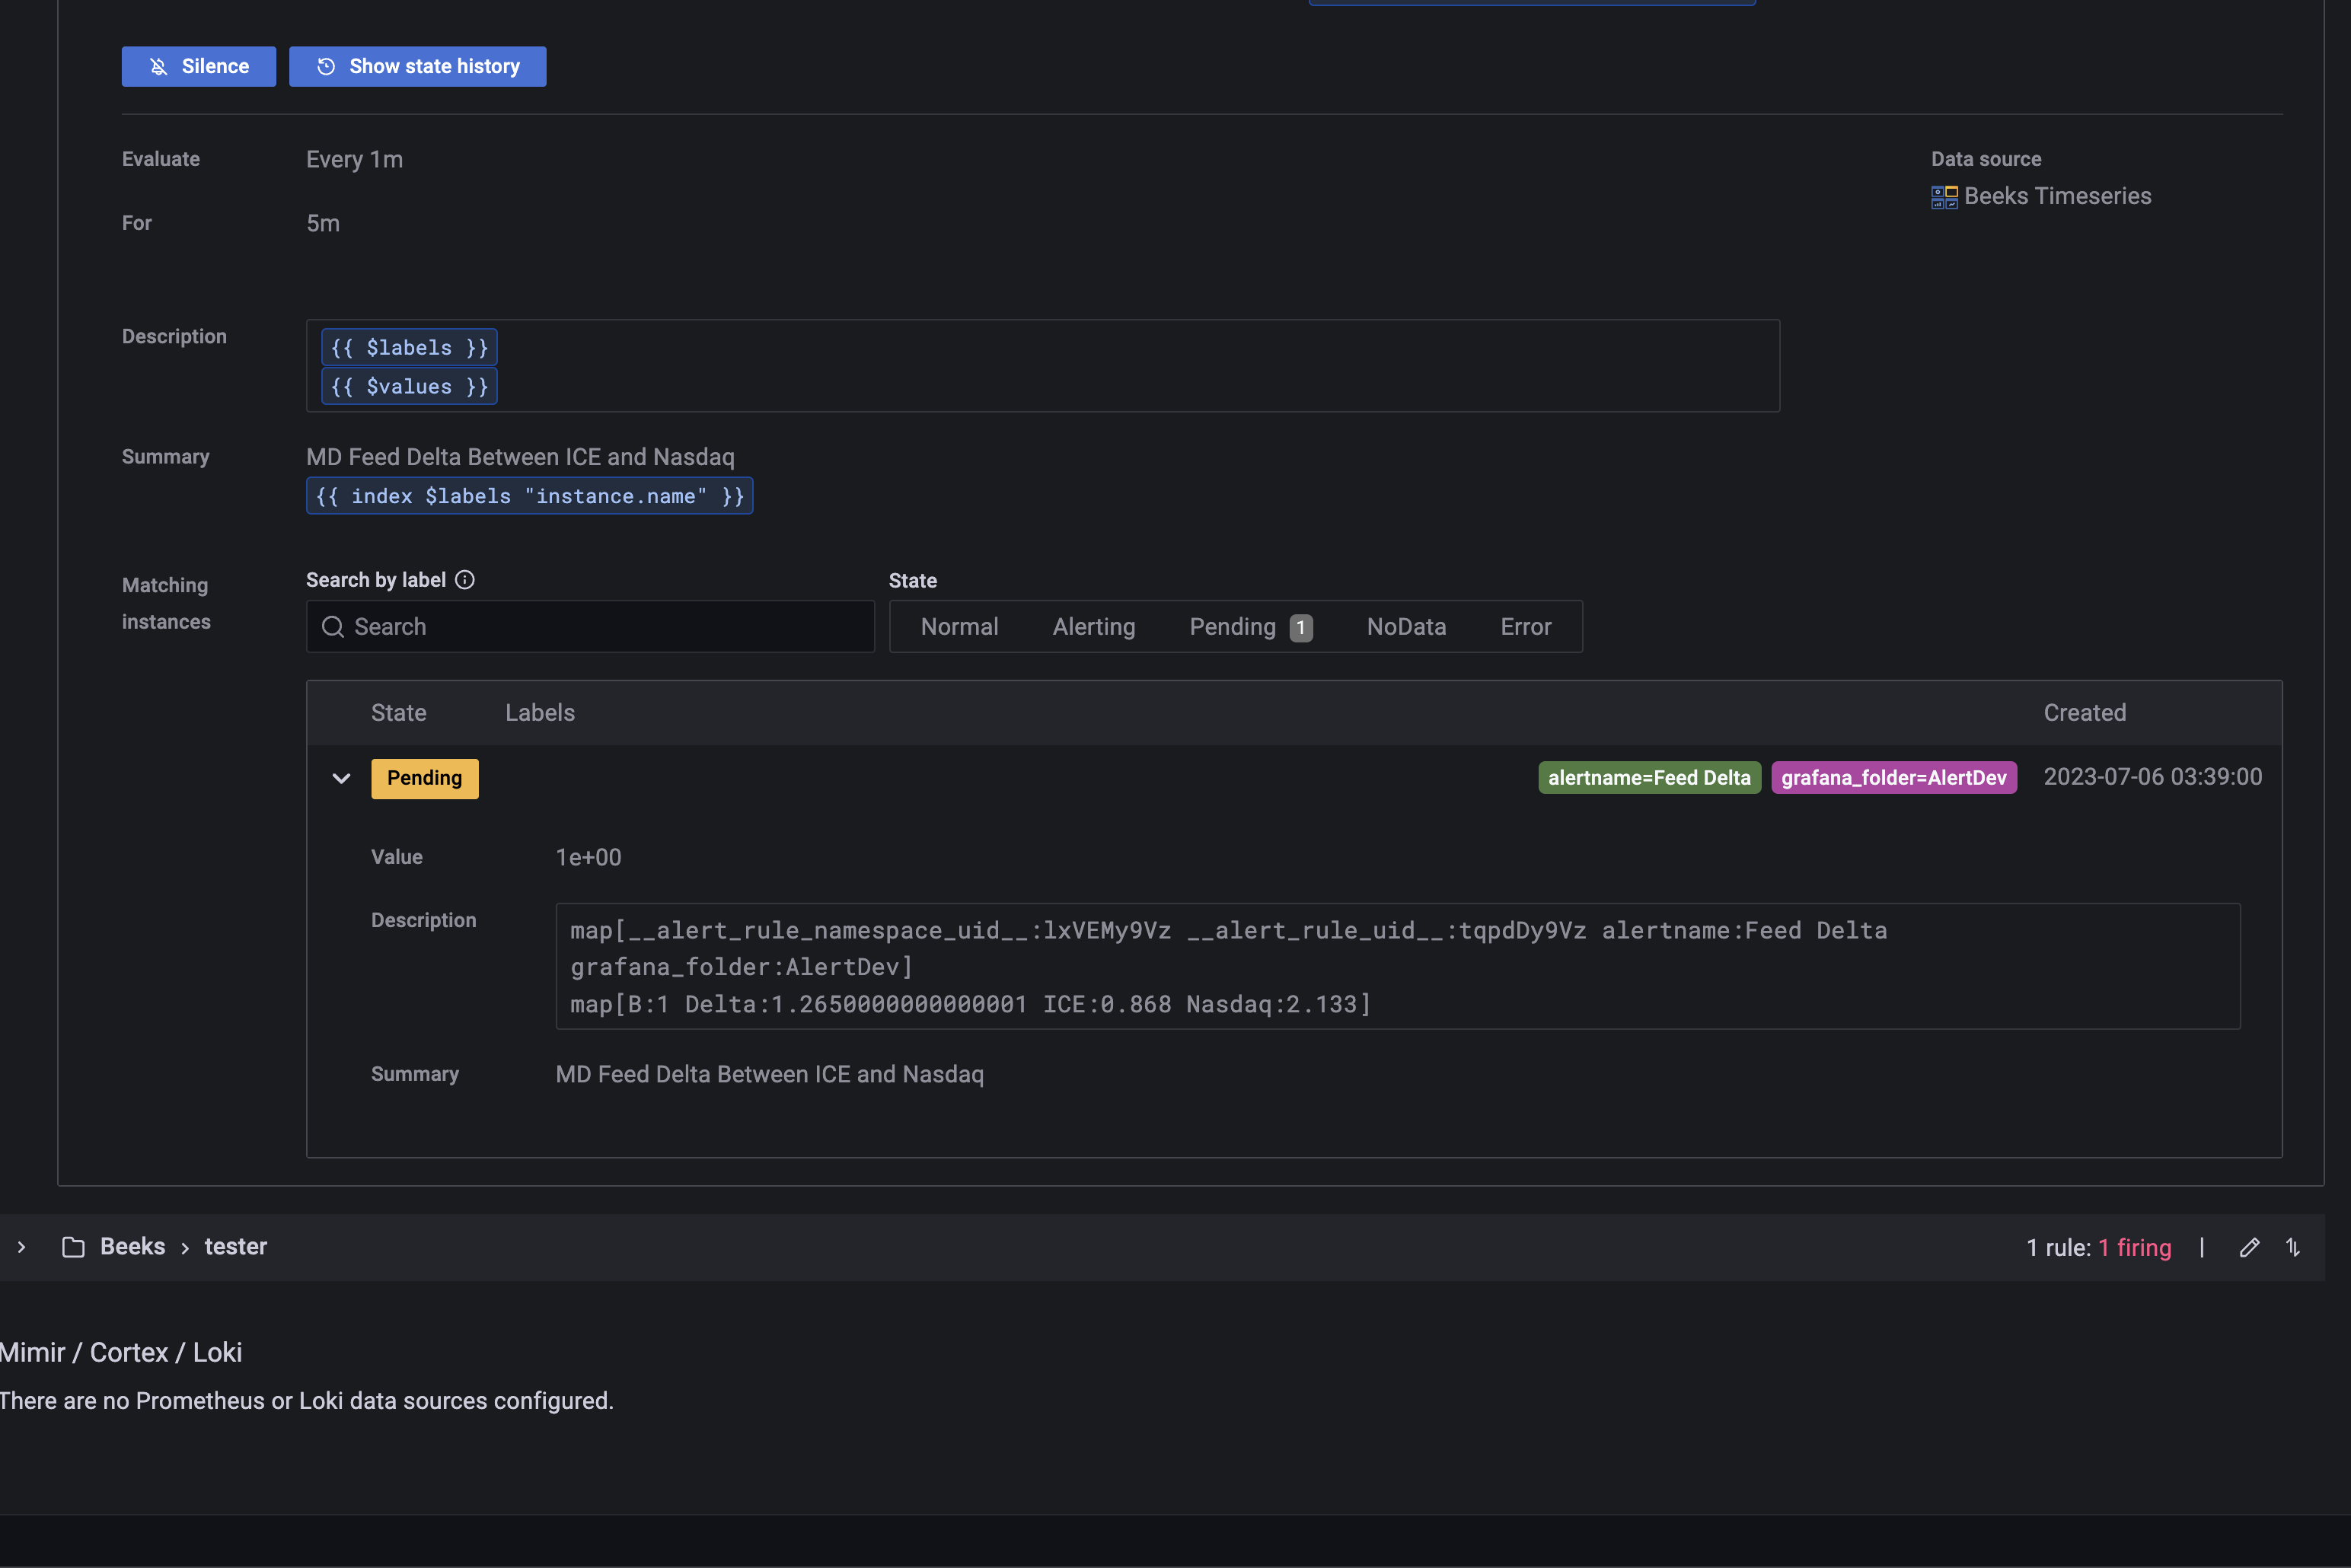Open Show state history
This screenshot has width=2351, height=1568.
[417, 66]
